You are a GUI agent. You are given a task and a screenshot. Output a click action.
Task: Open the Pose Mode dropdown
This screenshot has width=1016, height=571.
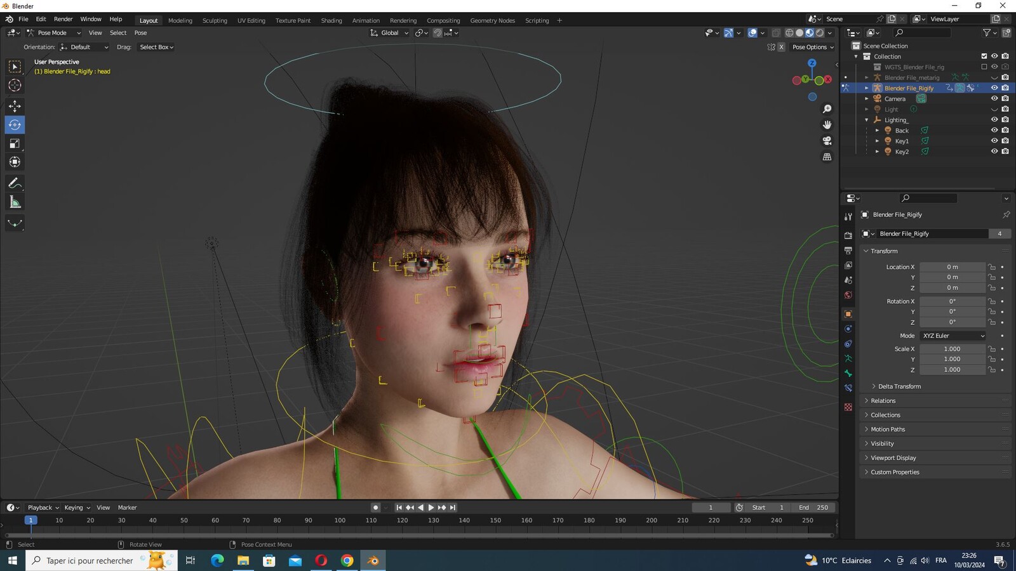tap(54, 33)
